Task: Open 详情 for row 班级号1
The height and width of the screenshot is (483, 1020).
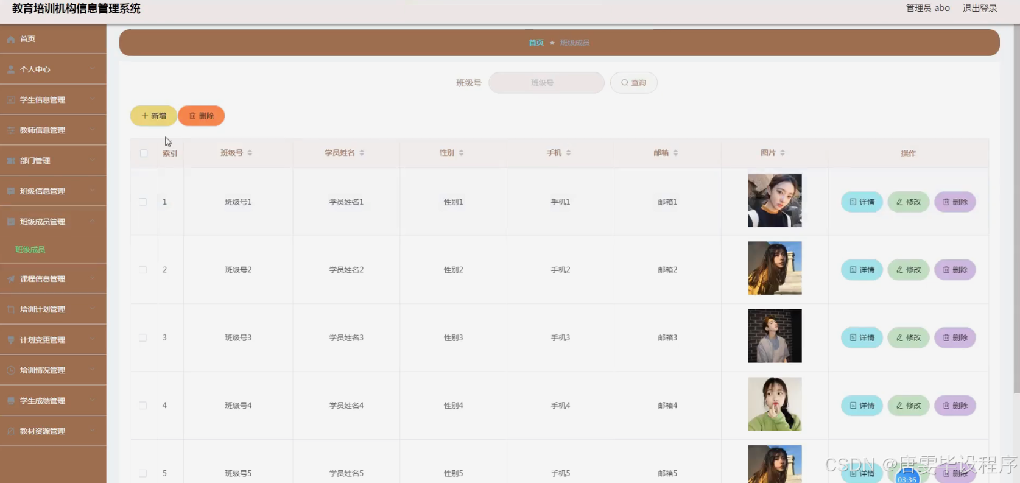Action: click(862, 202)
